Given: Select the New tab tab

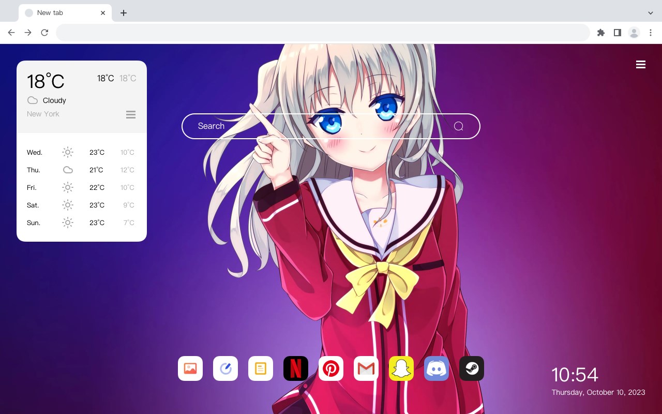Looking at the screenshot, I should 65,13.
